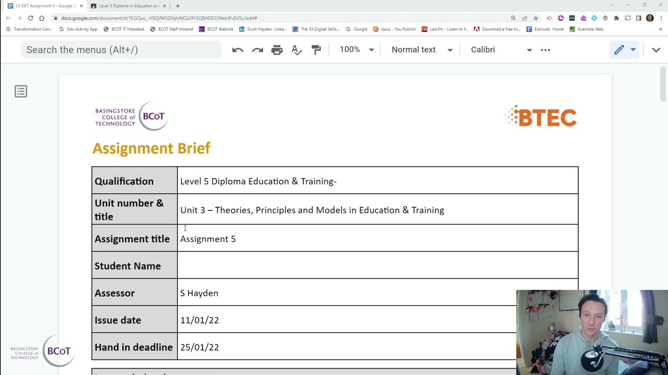Open the browser side panel icon
The image size is (668, 375).
638,18
